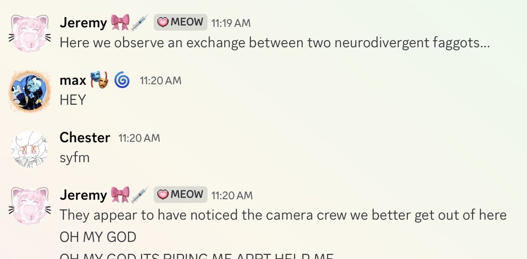Click Jeremy's username on the 11:20 AM message
The height and width of the screenshot is (259, 527).
point(84,195)
